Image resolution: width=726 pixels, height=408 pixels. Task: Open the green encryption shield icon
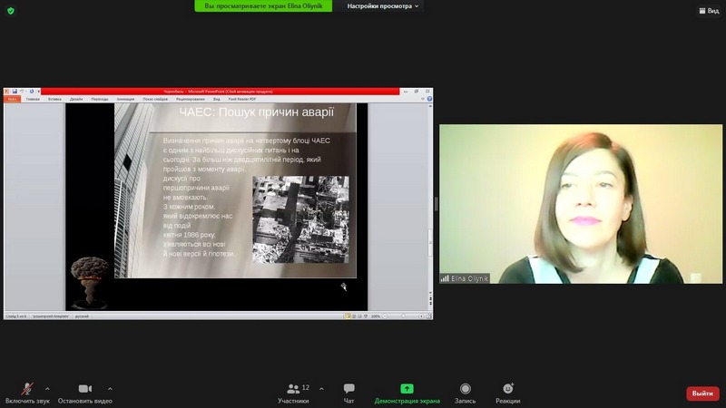click(x=11, y=11)
